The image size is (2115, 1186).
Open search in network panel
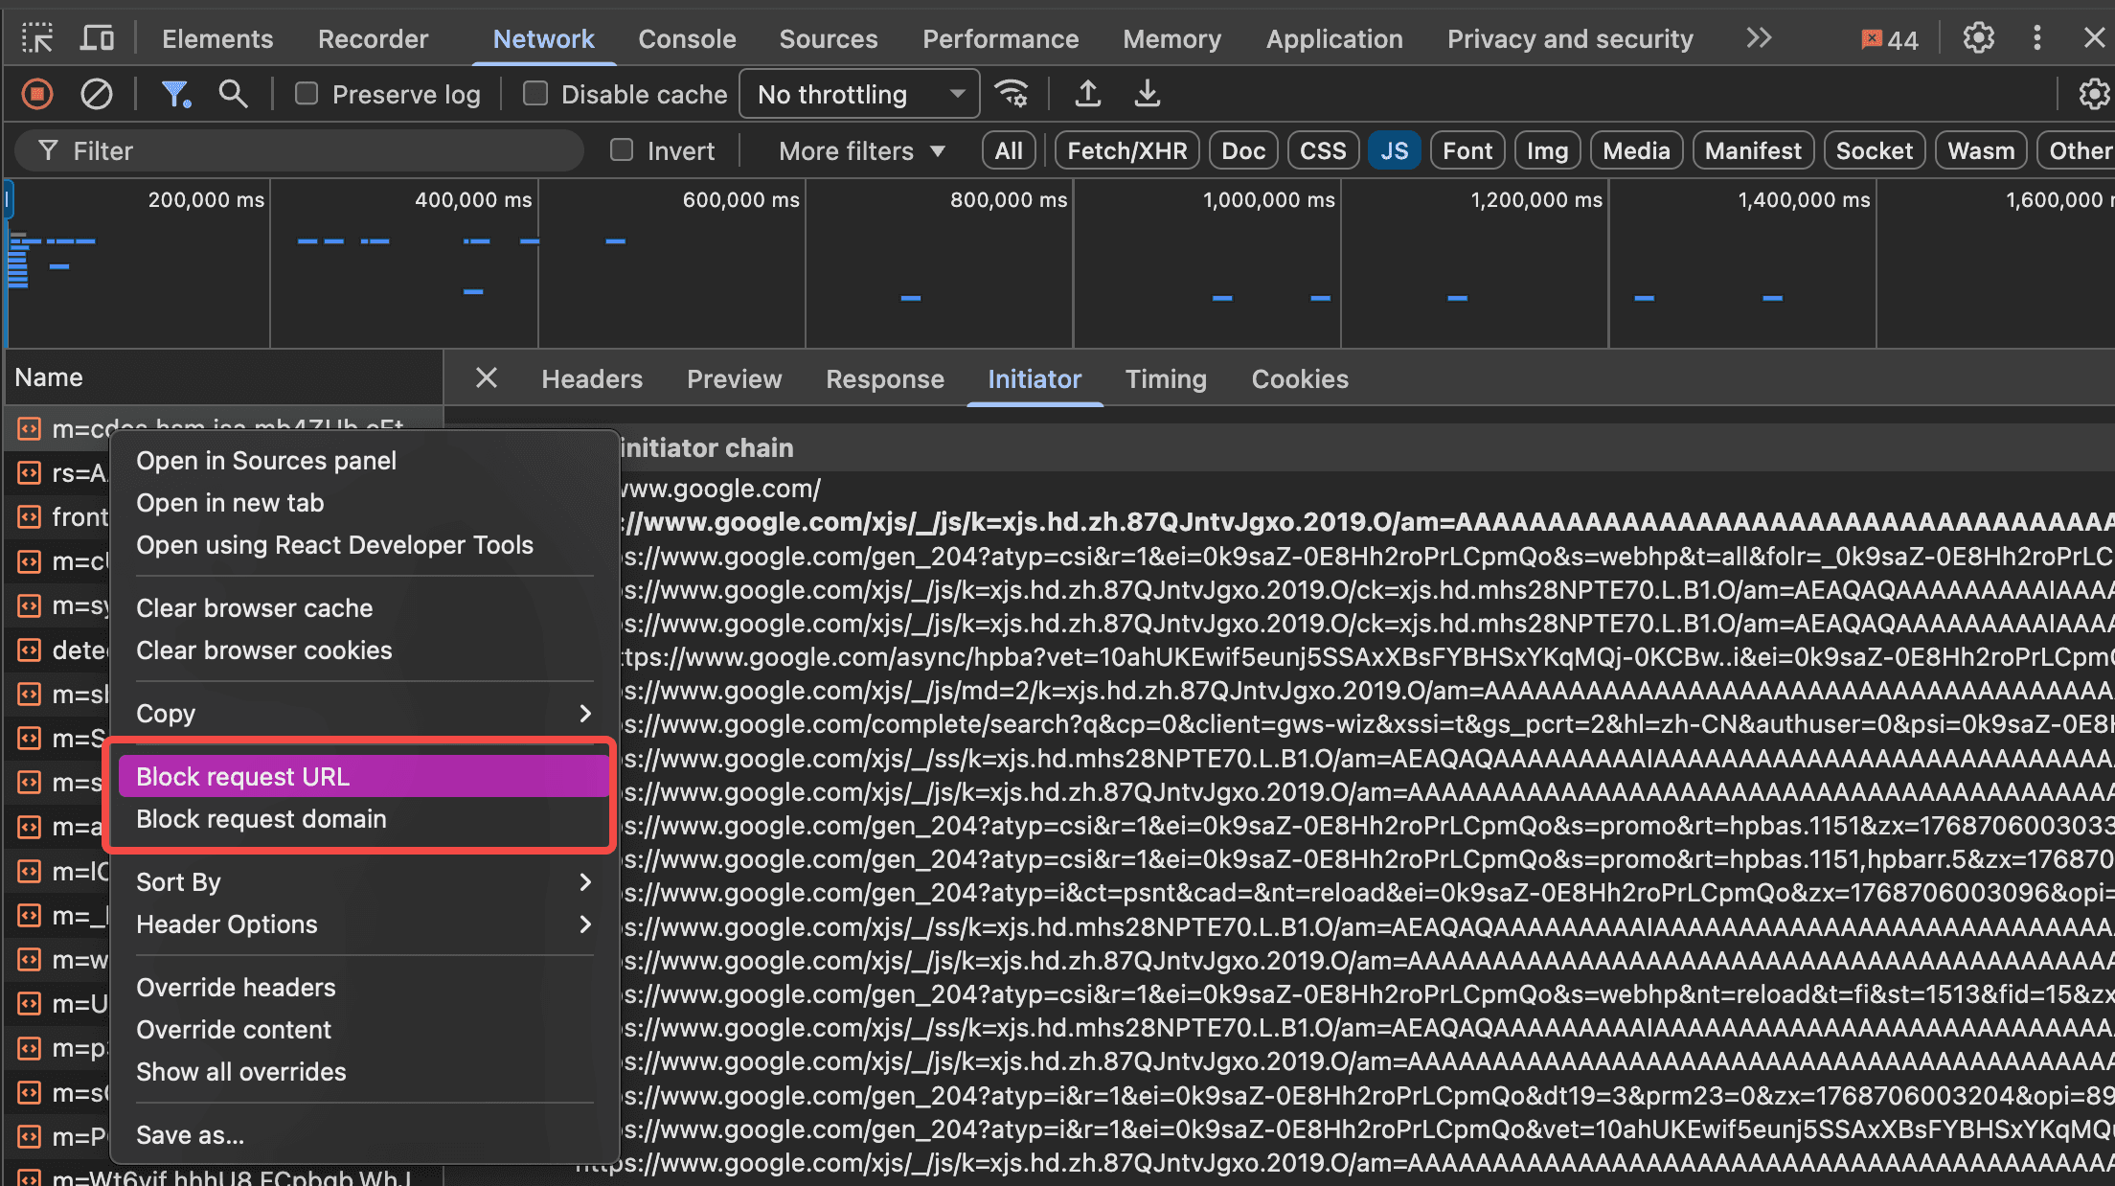pyautogui.click(x=233, y=93)
